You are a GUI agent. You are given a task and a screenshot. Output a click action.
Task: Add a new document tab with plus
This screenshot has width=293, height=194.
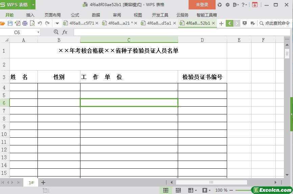click(x=221, y=24)
